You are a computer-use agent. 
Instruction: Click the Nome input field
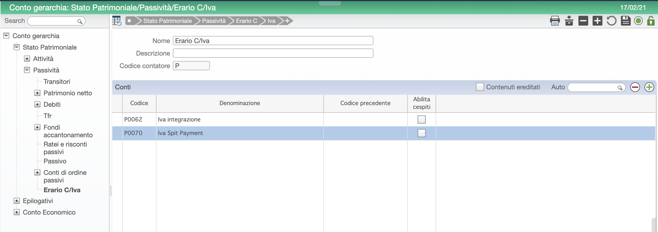[273, 41]
